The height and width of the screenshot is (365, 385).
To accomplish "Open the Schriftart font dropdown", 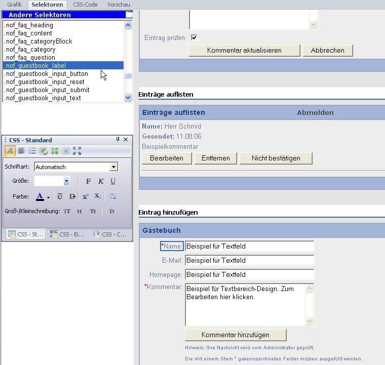I will (x=113, y=167).
